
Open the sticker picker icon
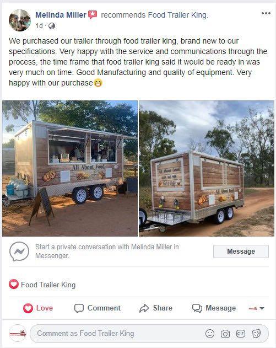coord(256,334)
